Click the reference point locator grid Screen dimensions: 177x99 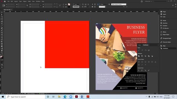(x=4, y=5)
